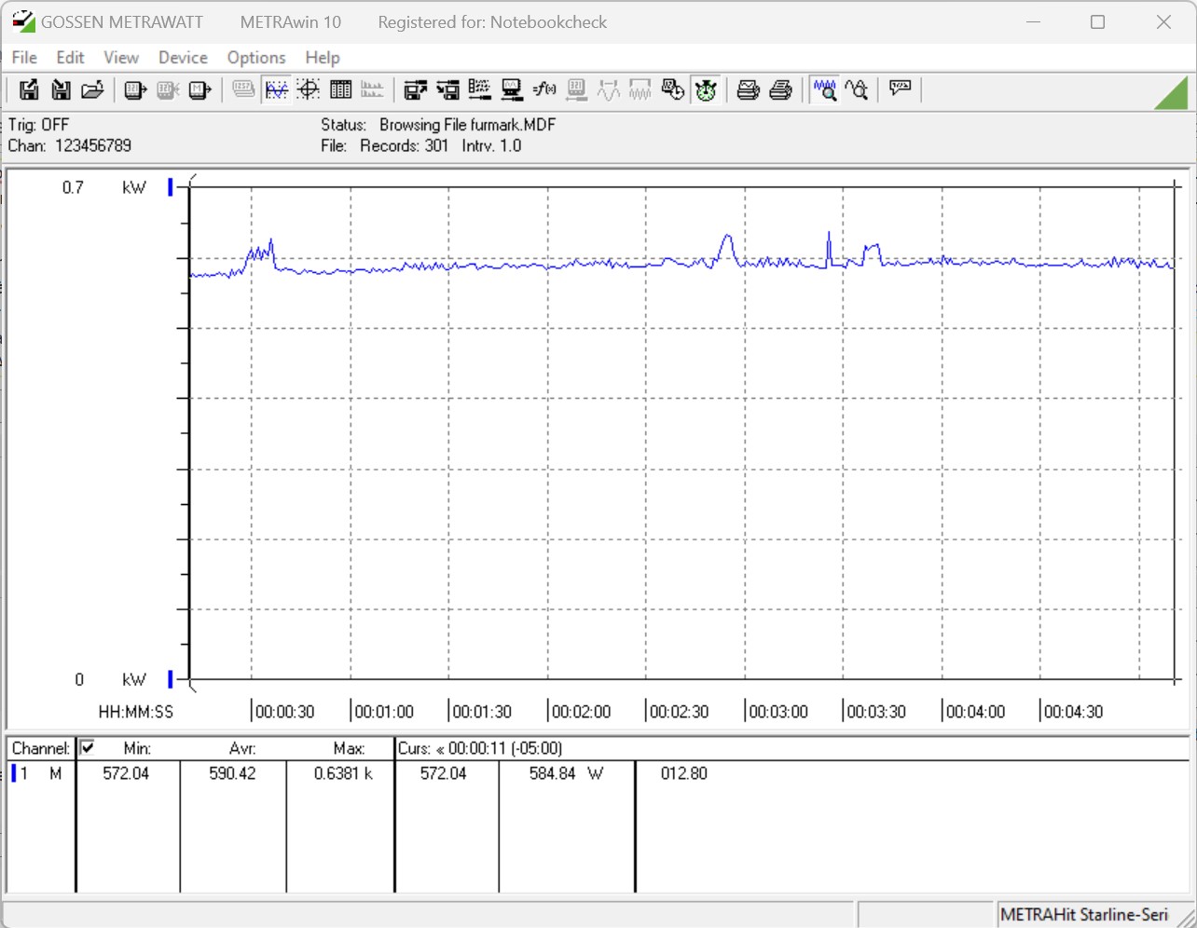
Task: Open the Help menu
Action: point(323,58)
